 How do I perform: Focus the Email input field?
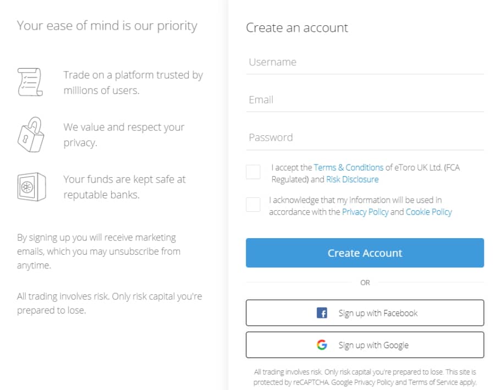[x=365, y=100]
